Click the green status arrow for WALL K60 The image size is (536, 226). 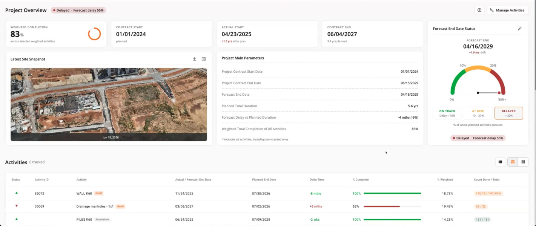tap(16, 193)
